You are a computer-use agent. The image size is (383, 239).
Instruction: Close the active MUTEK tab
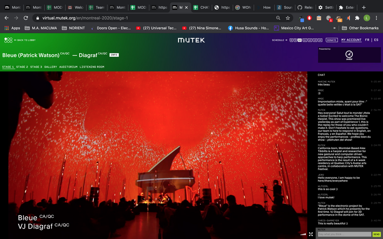coord(186,8)
